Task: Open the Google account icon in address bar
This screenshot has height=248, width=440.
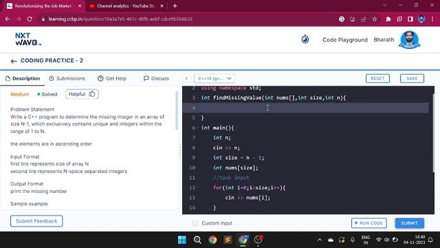Action: 342,19
